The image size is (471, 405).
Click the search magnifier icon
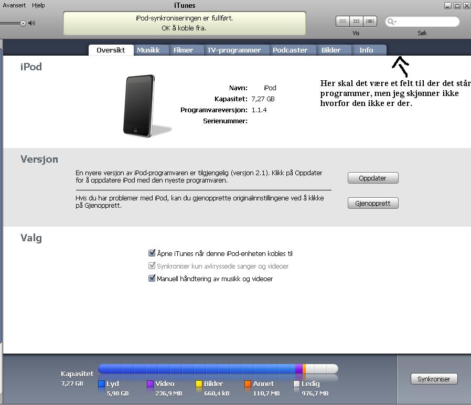tap(391, 22)
